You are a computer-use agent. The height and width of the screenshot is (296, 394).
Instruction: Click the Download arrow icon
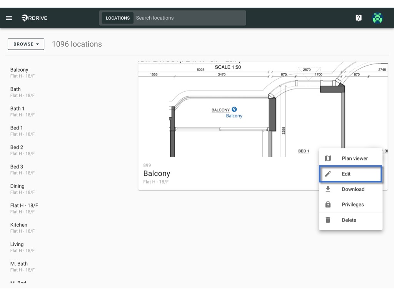click(328, 189)
